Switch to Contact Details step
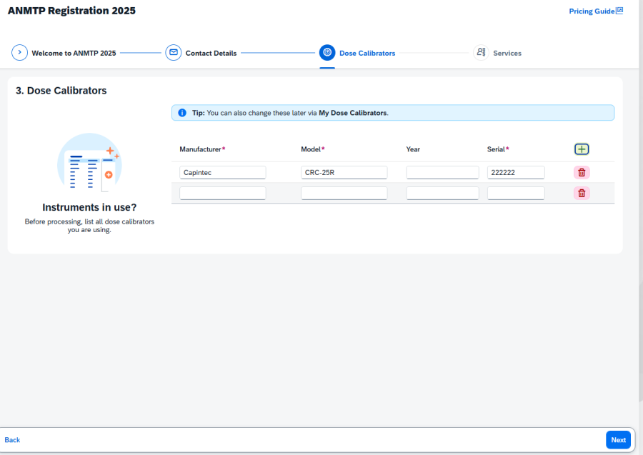This screenshot has height=455, width=643. (x=211, y=53)
